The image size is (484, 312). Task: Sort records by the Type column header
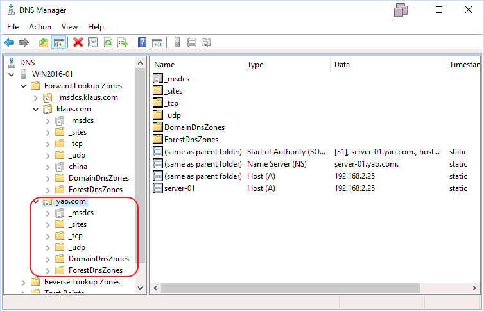tap(255, 65)
